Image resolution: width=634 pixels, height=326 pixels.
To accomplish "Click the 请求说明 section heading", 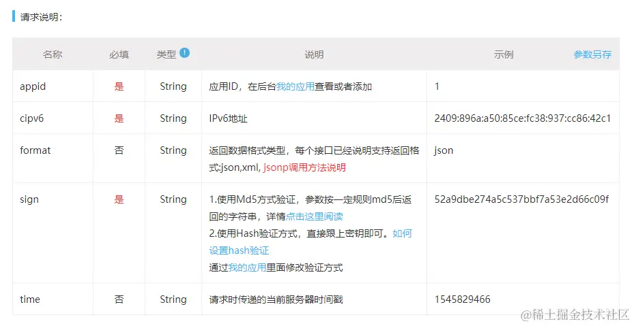I will [42, 17].
